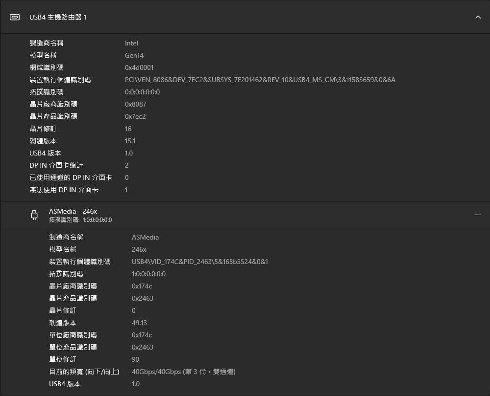Click the 0x7ec2 chip product ID
The height and width of the screenshot is (396, 490).
click(x=135, y=116)
